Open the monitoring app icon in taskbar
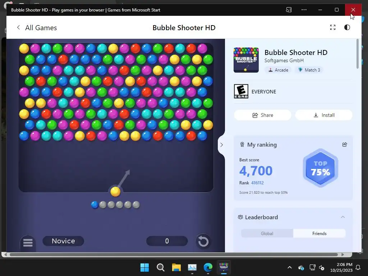This screenshot has width=368, height=276. pyautogui.click(x=192, y=267)
